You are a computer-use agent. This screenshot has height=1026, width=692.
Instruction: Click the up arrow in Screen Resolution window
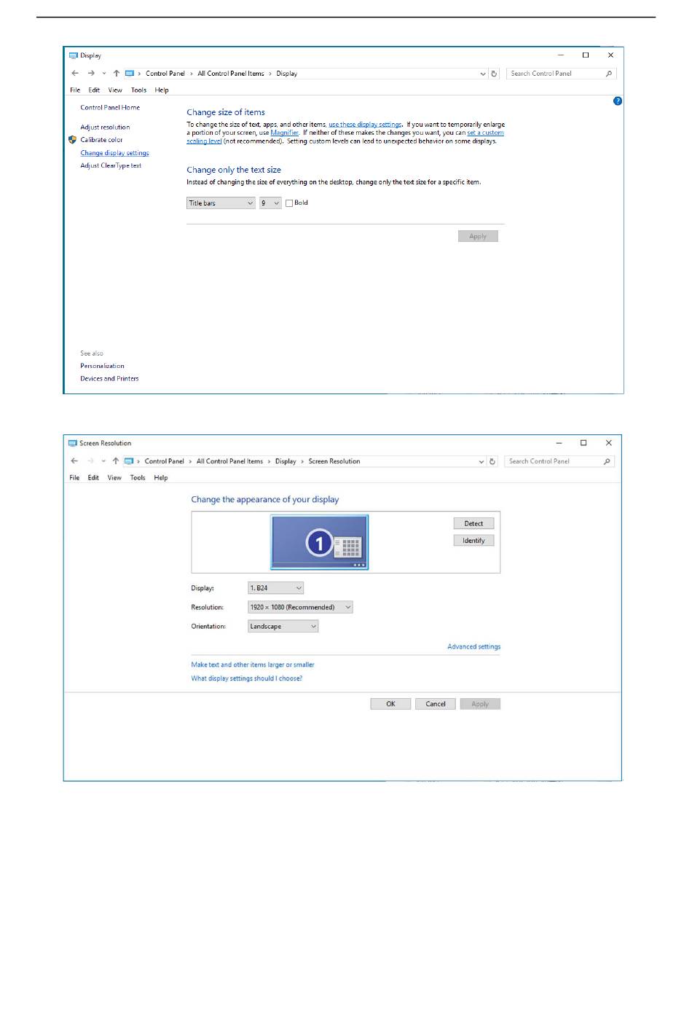pos(116,461)
